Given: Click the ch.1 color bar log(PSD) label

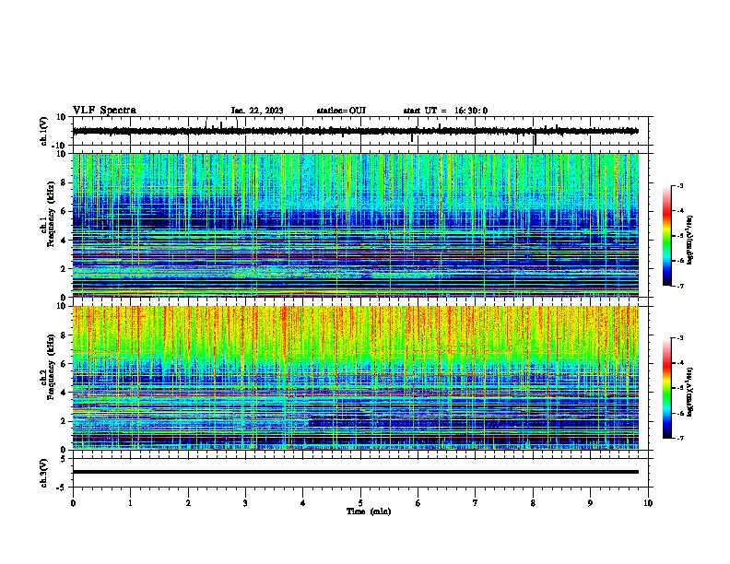Looking at the screenshot, I should pos(690,241).
